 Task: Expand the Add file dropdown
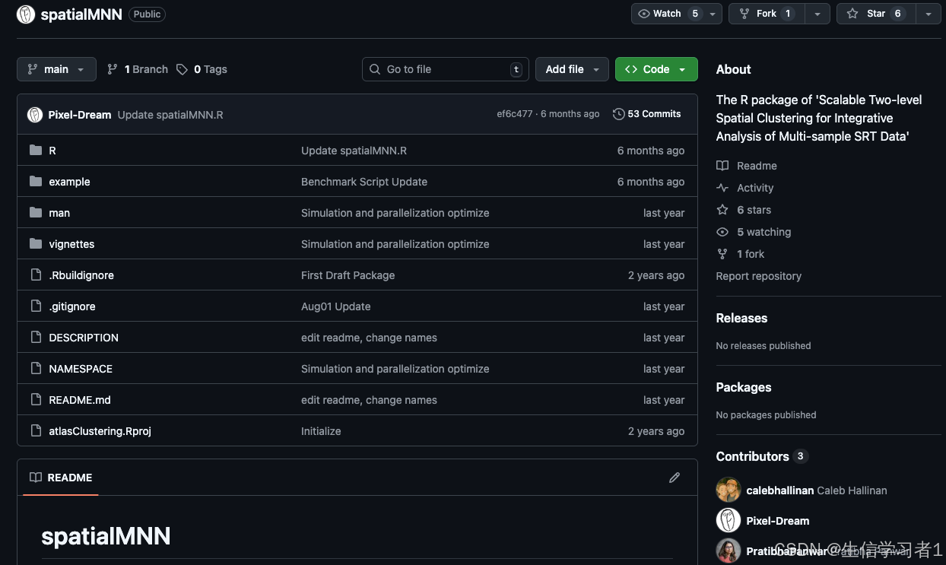(572, 69)
